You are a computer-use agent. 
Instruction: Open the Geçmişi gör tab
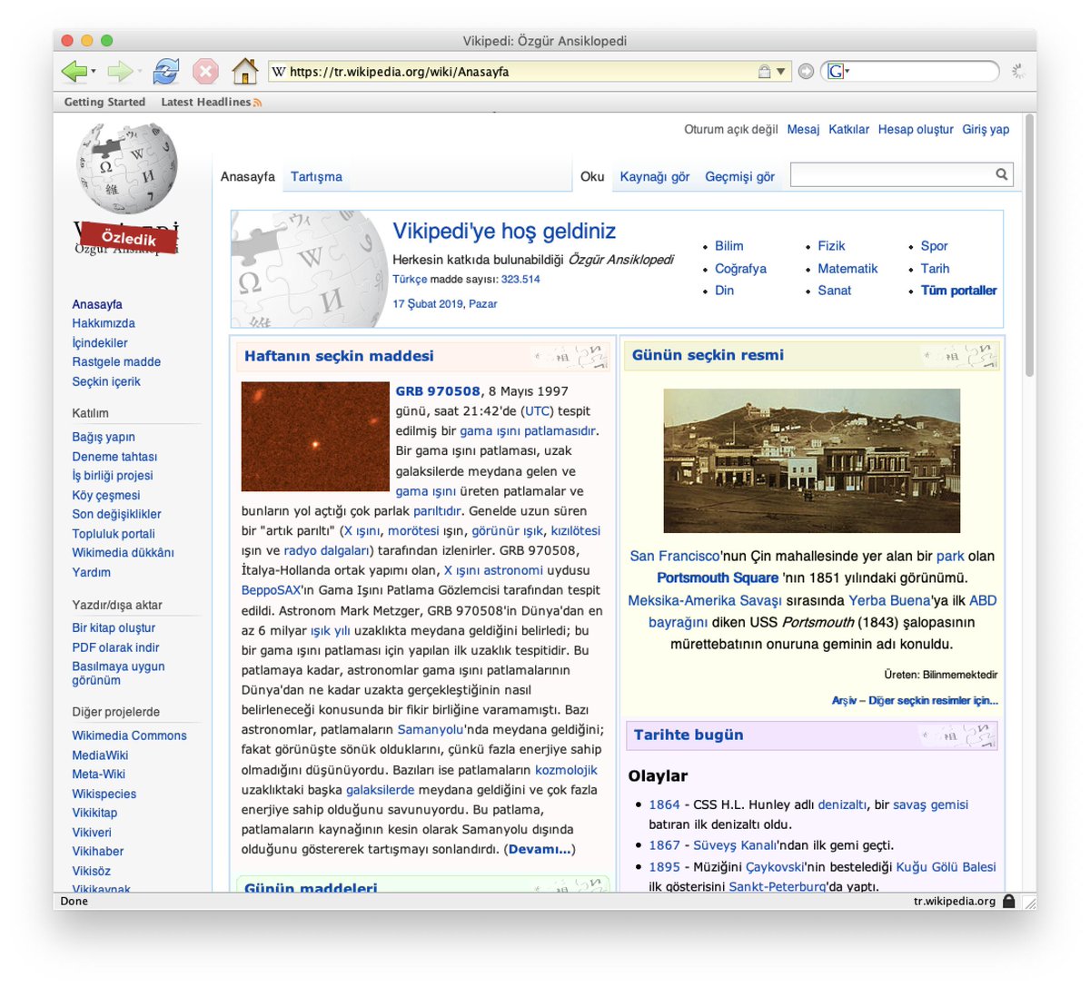tap(740, 176)
